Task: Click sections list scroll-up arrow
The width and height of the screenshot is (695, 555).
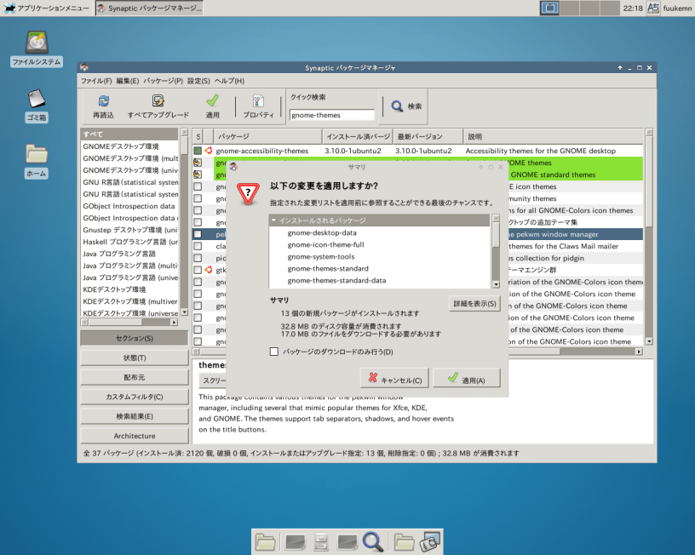Action: click(184, 132)
